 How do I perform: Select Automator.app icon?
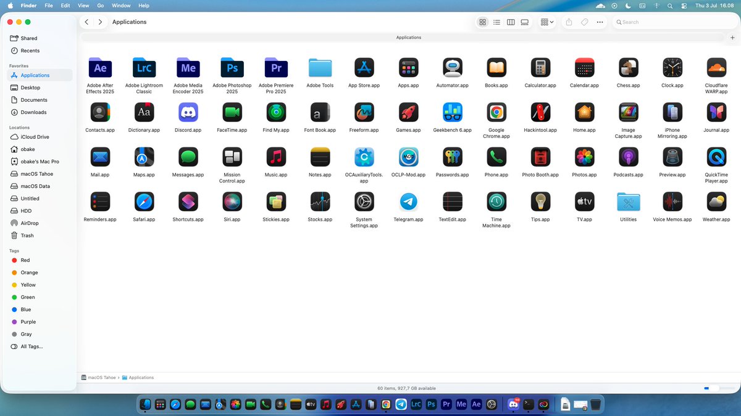pos(453,68)
